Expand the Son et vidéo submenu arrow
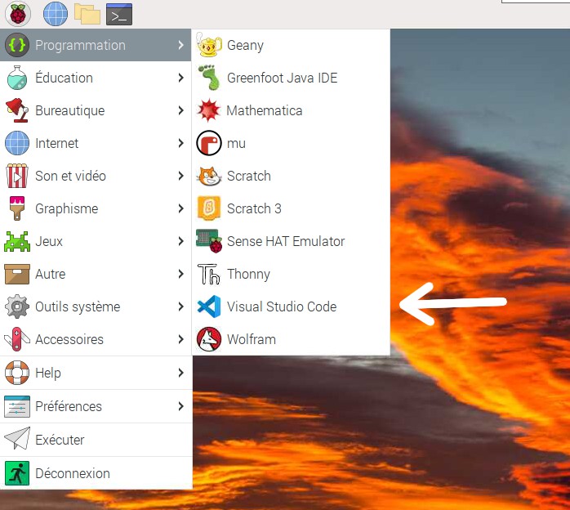570x510 pixels. (180, 176)
